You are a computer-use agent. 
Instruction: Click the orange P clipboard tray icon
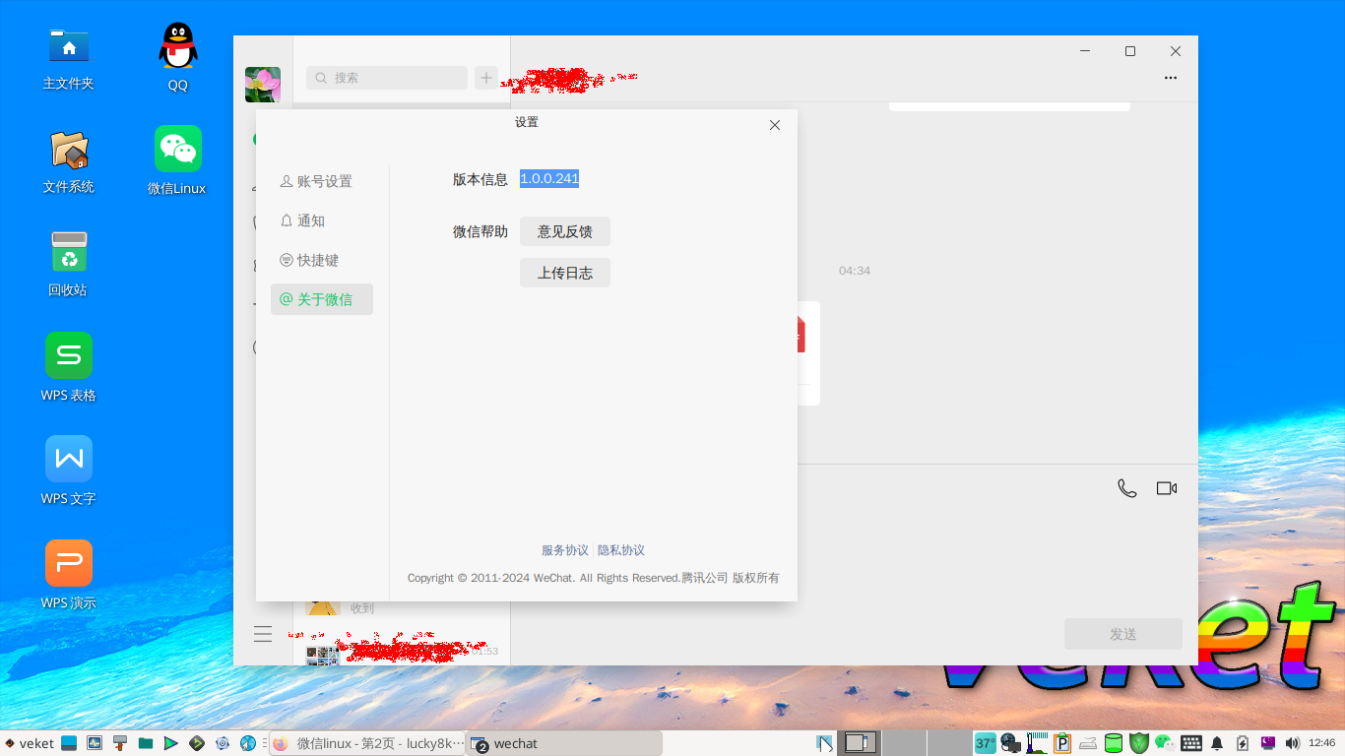coord(1062,743)
